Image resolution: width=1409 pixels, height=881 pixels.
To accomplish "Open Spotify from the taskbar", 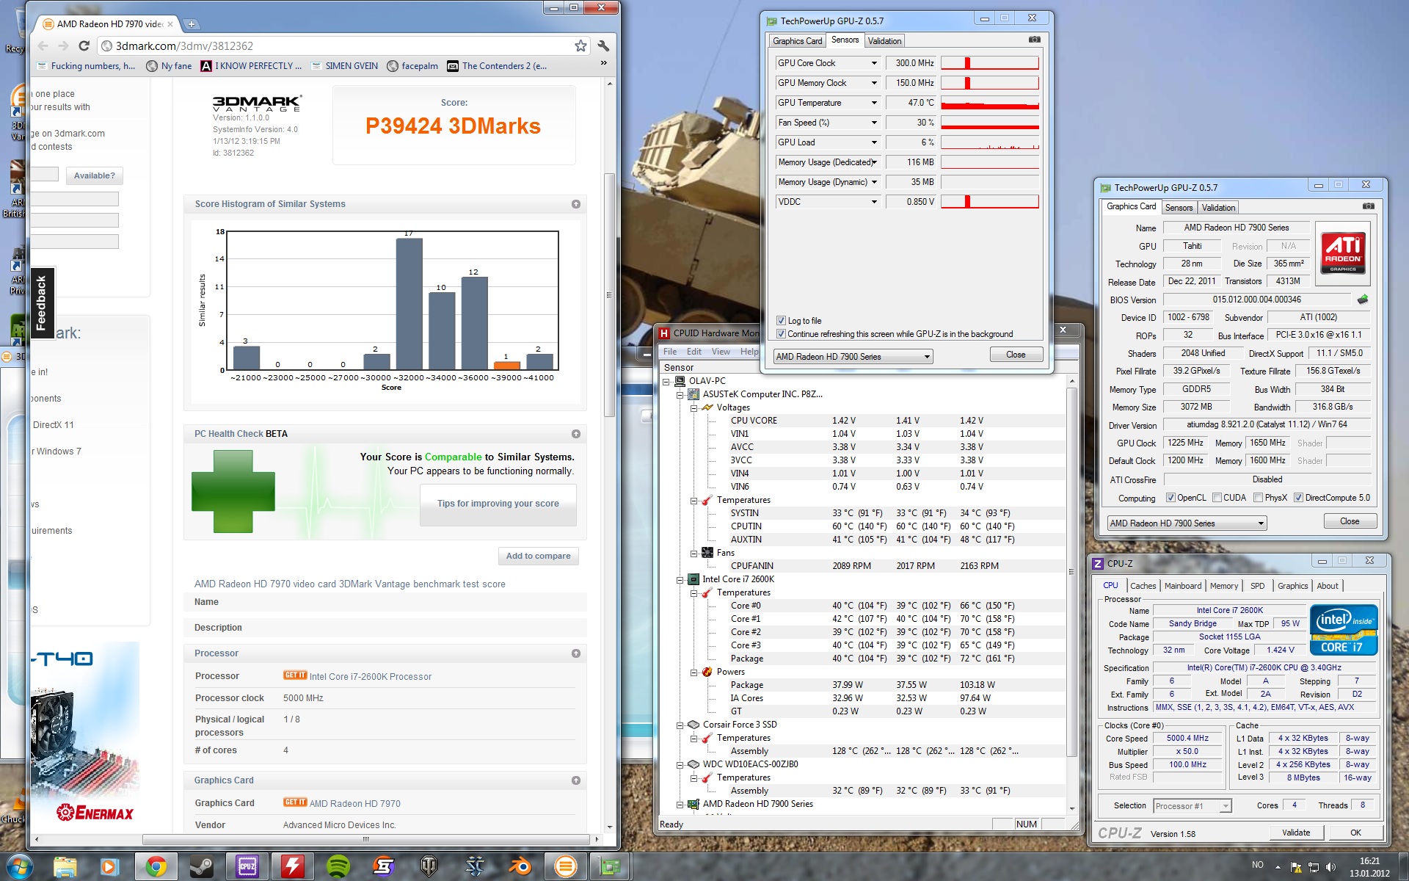I will click(x=338, y=867).
